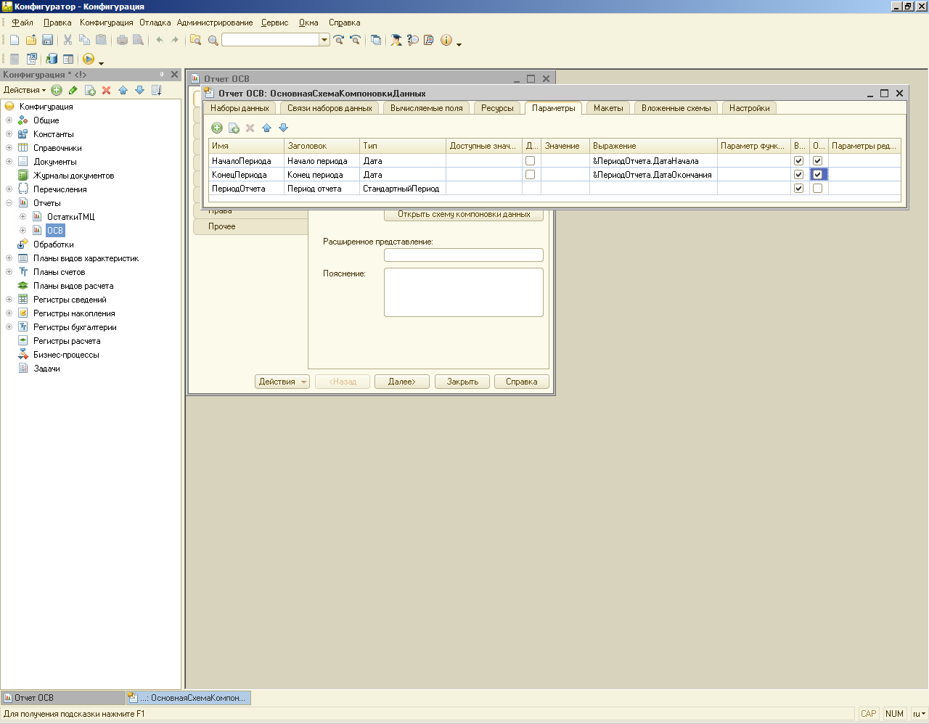Click the red delete X in the Configuration panel
The image size is (929, 724).
106,90
